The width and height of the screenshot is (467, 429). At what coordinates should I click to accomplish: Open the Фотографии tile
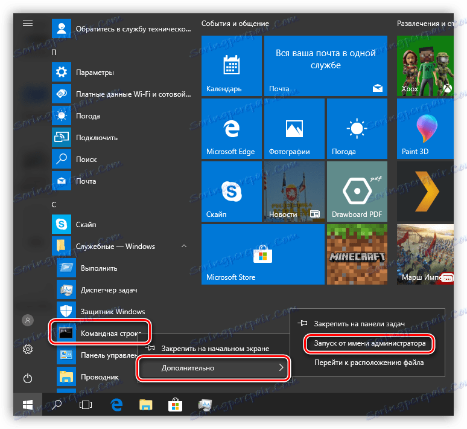coord(294,129)
